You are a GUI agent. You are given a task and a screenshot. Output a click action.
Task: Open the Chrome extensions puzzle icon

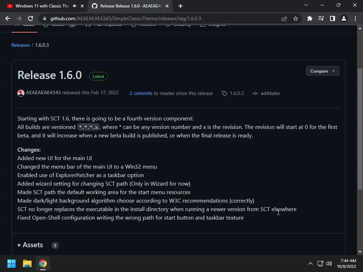[309, 18]
